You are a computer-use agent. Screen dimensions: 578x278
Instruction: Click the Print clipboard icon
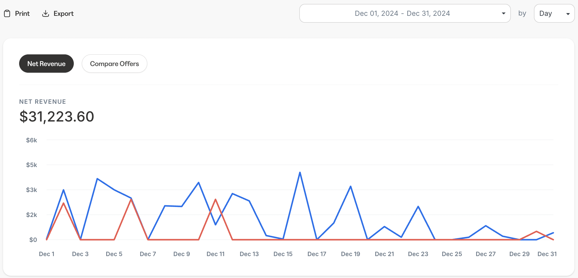tap(7, 14)
